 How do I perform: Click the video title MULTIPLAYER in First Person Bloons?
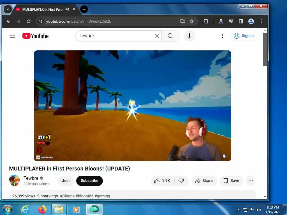tap(70, 169)
